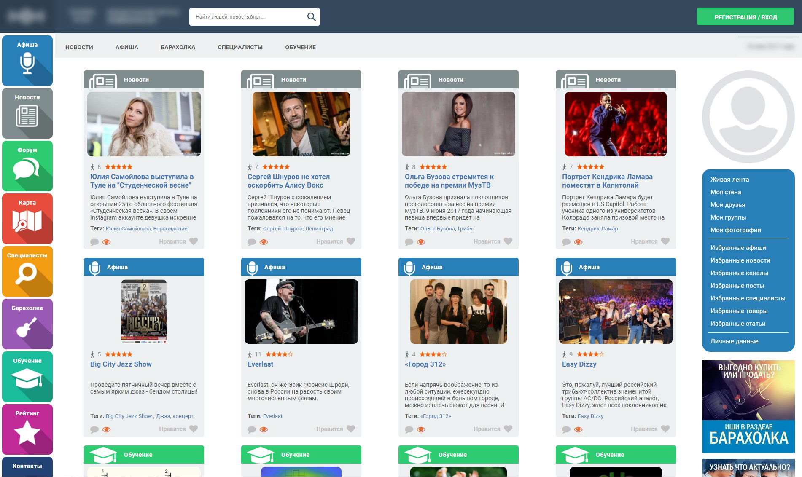Open the Форум sidebar tile with chat bubbles
The height and width of the screenshot is (477, 802).
click(27, 166)
